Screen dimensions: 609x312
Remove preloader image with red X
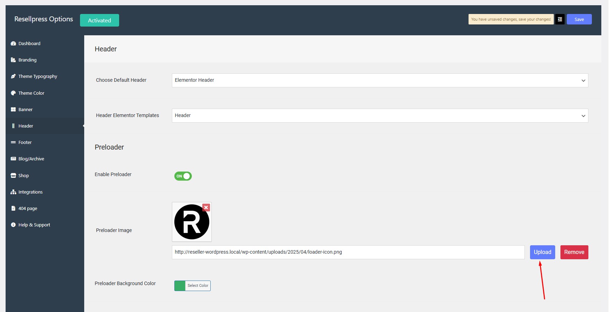click(x=206, y=208)
